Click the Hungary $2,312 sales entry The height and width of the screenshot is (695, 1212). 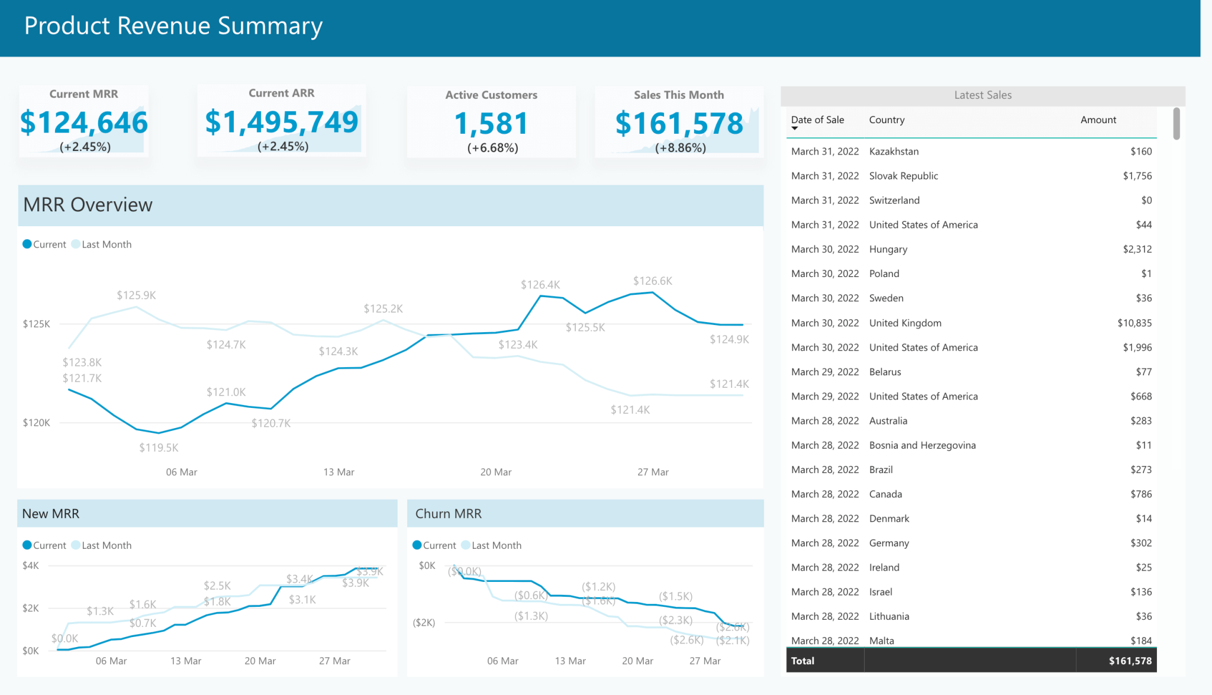971,249
